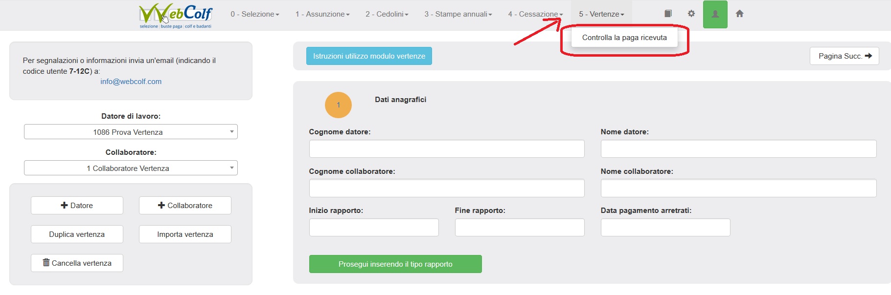Go to Pagina Succ. next page

845,56
